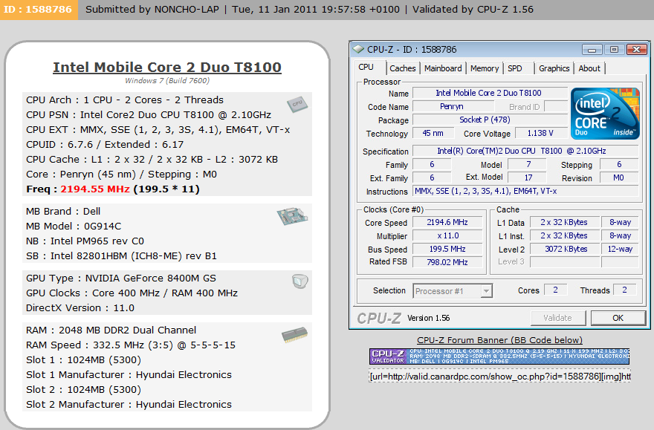The image size is (654, 430).
Task: Click the Name field Intel Mobile Core 2 Duo T8100
Action: coord(489,93)
